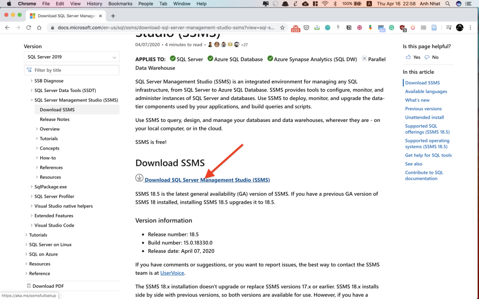Open the gray lightning bolt extension
The height and width of the screenshot is (299, 479).
(x=338, y=28)
